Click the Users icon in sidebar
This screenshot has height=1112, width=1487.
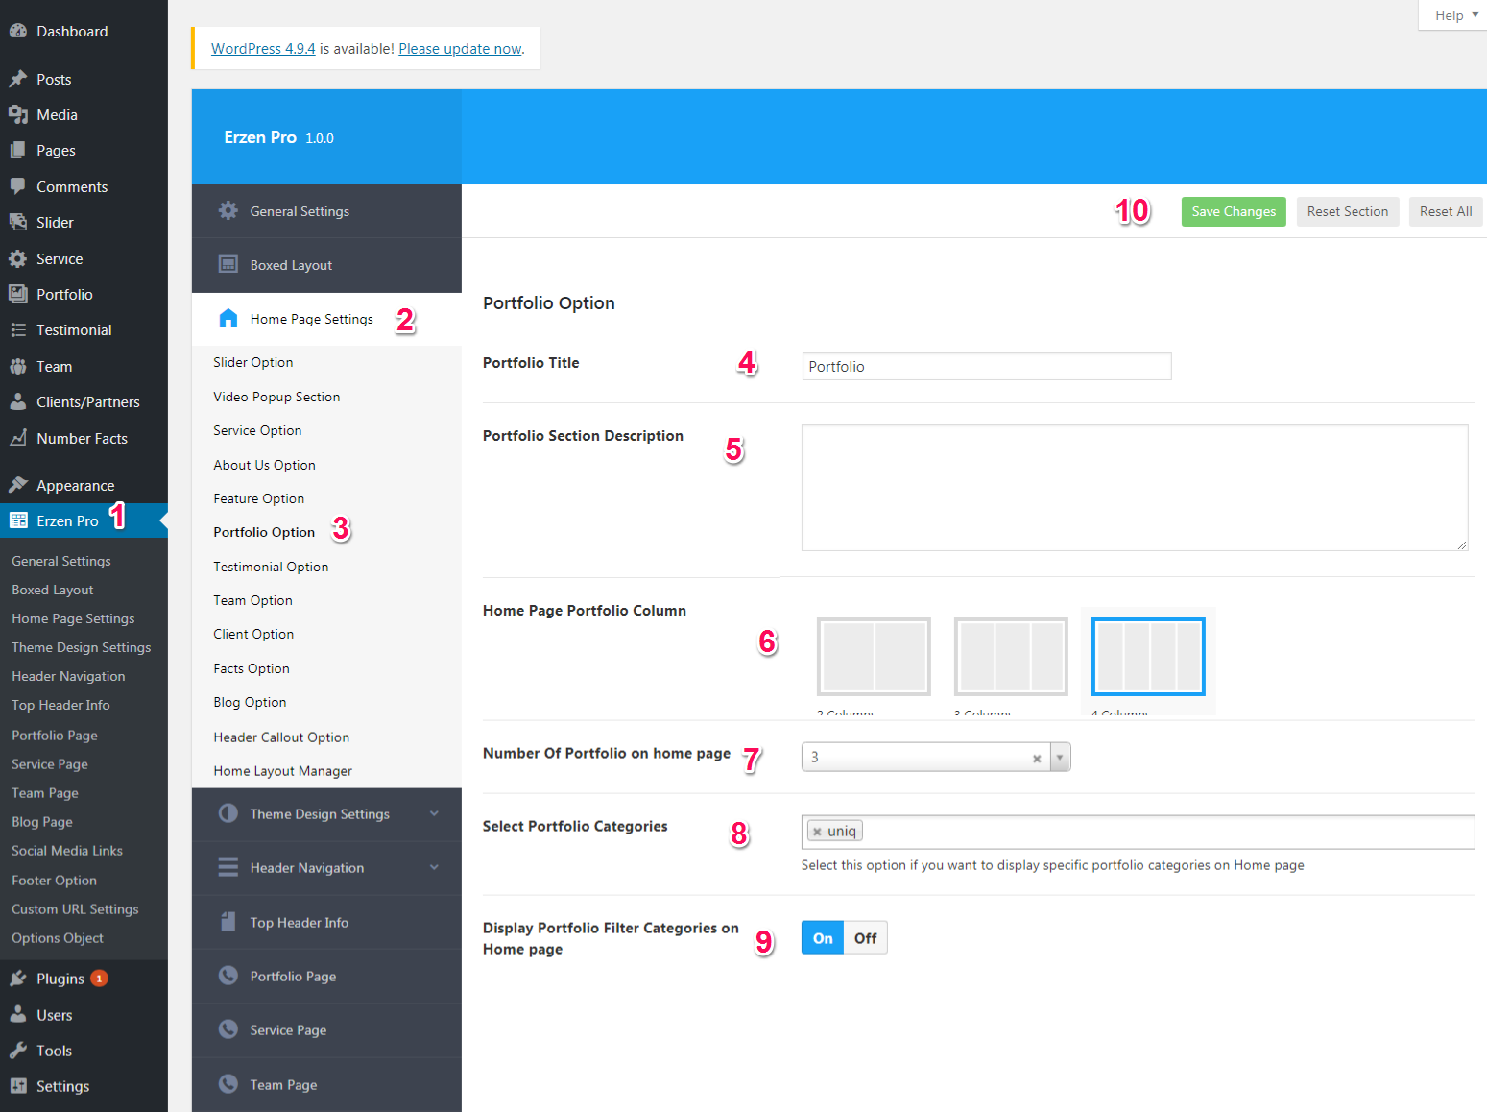pos(18,1014)
